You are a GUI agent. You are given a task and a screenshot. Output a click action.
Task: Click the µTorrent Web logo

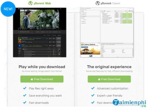(40, 3)
